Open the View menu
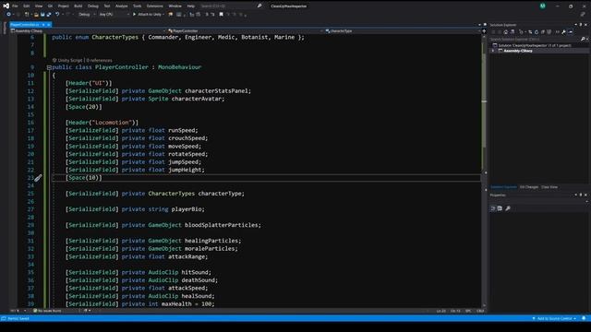Image resolution: width=591 pixels, height=332 pixels. click(x=39, y=6)
